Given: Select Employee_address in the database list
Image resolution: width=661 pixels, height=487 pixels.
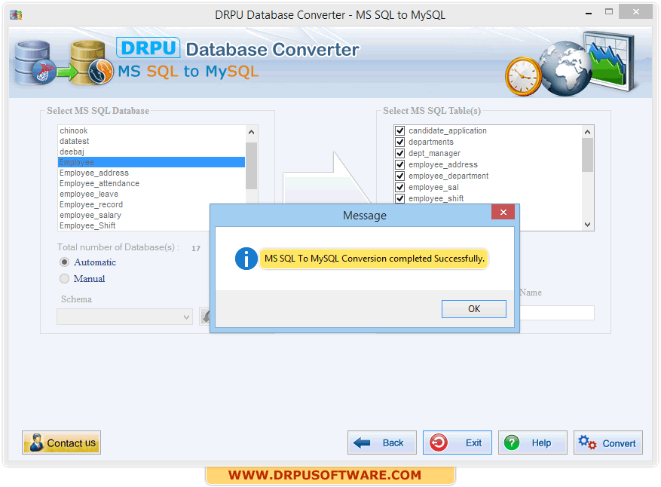Looking at the screenshot, I should pos(151,173).
